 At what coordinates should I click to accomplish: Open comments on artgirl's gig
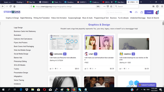point(90,69)
